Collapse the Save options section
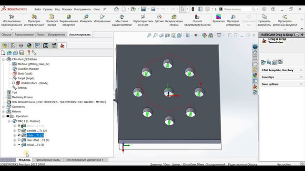Screen dimensions: 305x171 [x=301, y=84]
